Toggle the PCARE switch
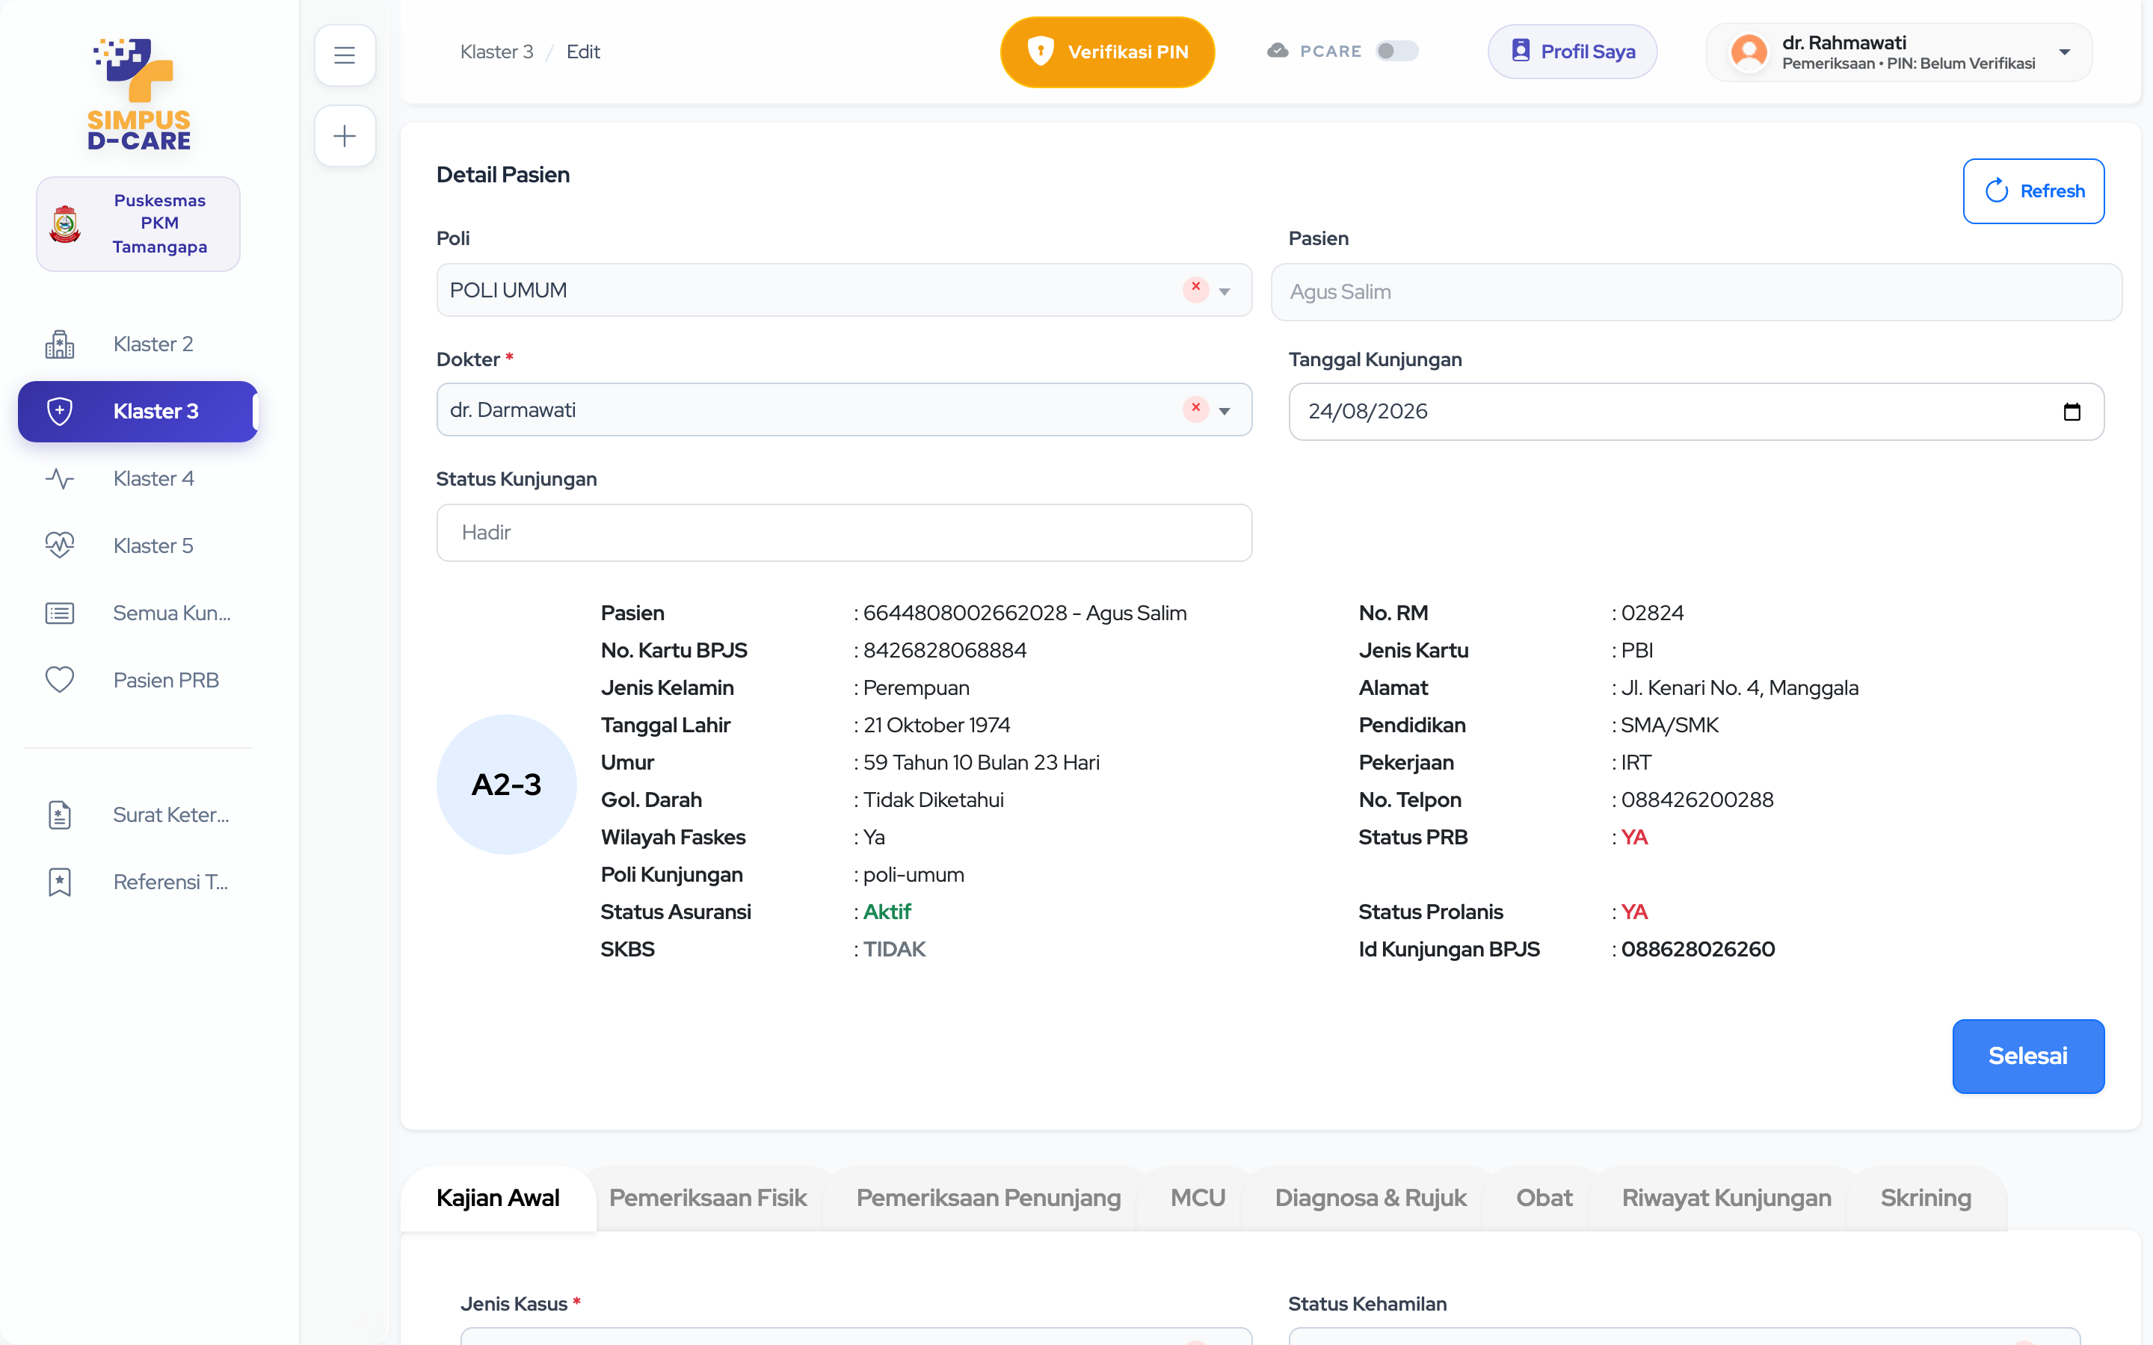Image resolution: width=2153 pixels, height=1345 pixels. (1396, 51)
